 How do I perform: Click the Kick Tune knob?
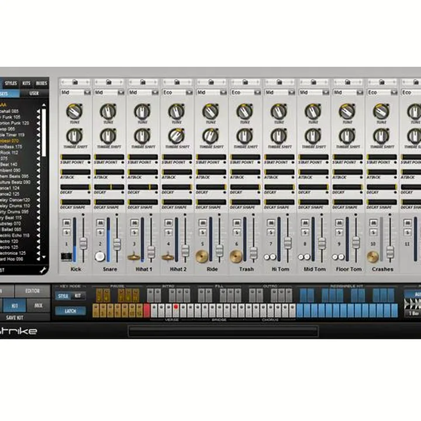(74, 111)
